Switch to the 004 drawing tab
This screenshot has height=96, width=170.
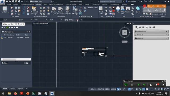click(x=36, y=20)
